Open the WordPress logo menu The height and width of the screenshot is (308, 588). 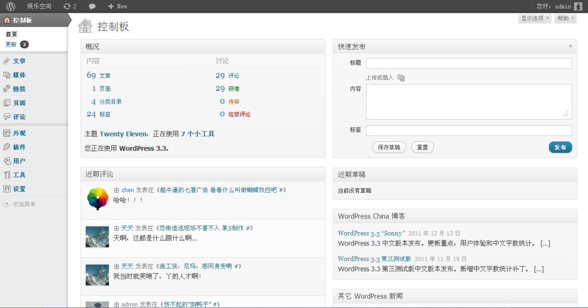click(11, 6)
